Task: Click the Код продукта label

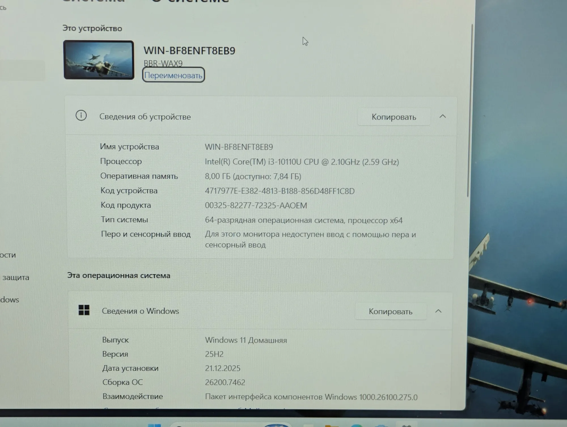Action: (x=126, y=205)
